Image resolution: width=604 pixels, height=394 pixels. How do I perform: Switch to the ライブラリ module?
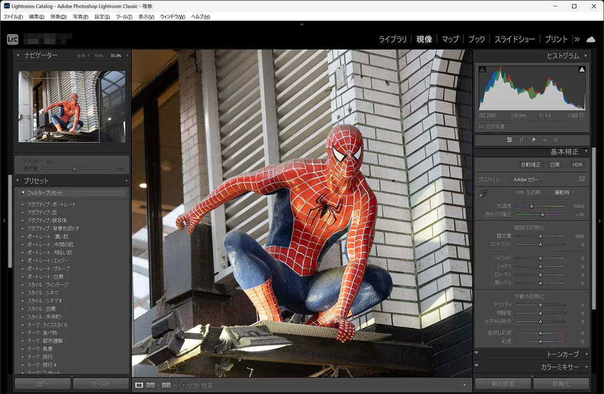(392, 39)
